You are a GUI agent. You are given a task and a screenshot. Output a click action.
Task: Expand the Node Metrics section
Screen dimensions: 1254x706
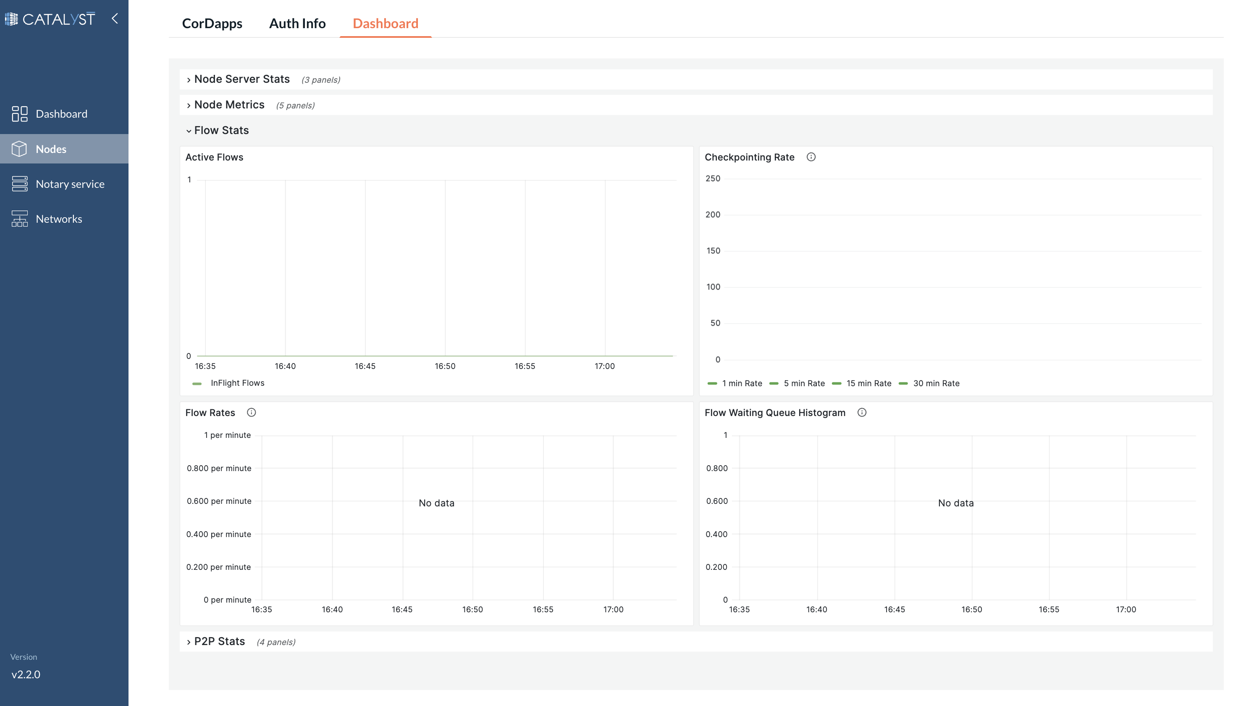tap(229, 104)
